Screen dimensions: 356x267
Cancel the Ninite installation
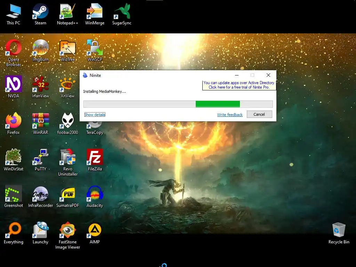click(259, 114)
